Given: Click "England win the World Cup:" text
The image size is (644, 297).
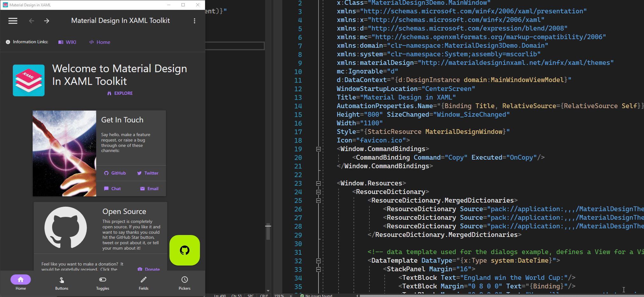Looking at the screenshot, I should [514, 278].
